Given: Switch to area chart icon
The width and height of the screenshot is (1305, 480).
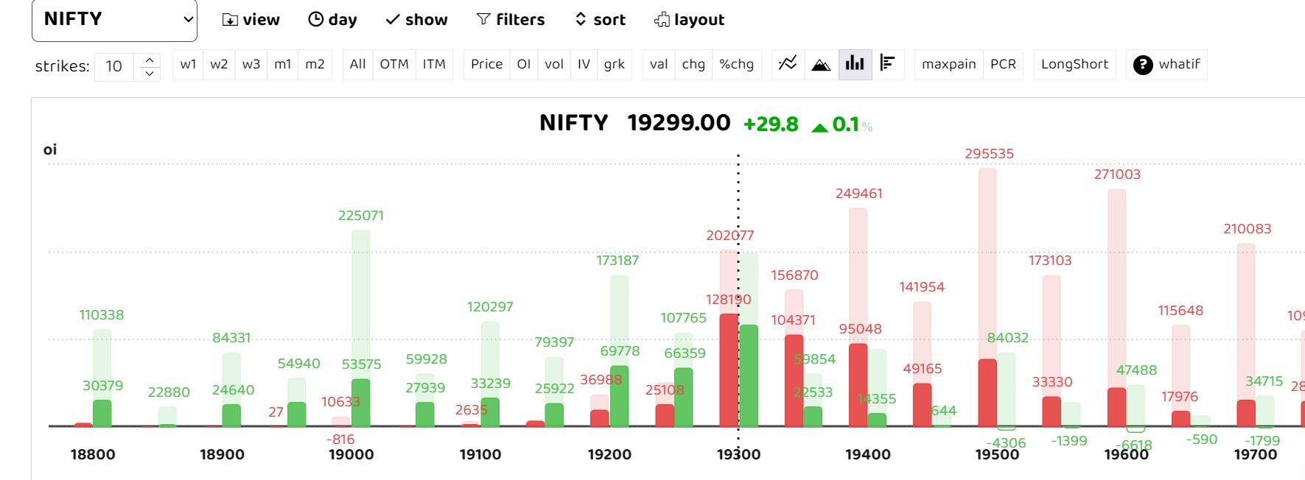Looking at the screenshot, I should point(821,64).
